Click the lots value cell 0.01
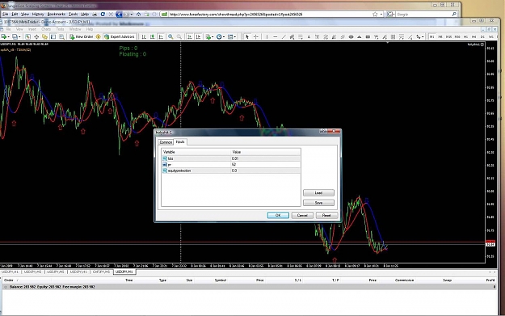The height and width of the screenshot is (316, 505). pos(265,158)
